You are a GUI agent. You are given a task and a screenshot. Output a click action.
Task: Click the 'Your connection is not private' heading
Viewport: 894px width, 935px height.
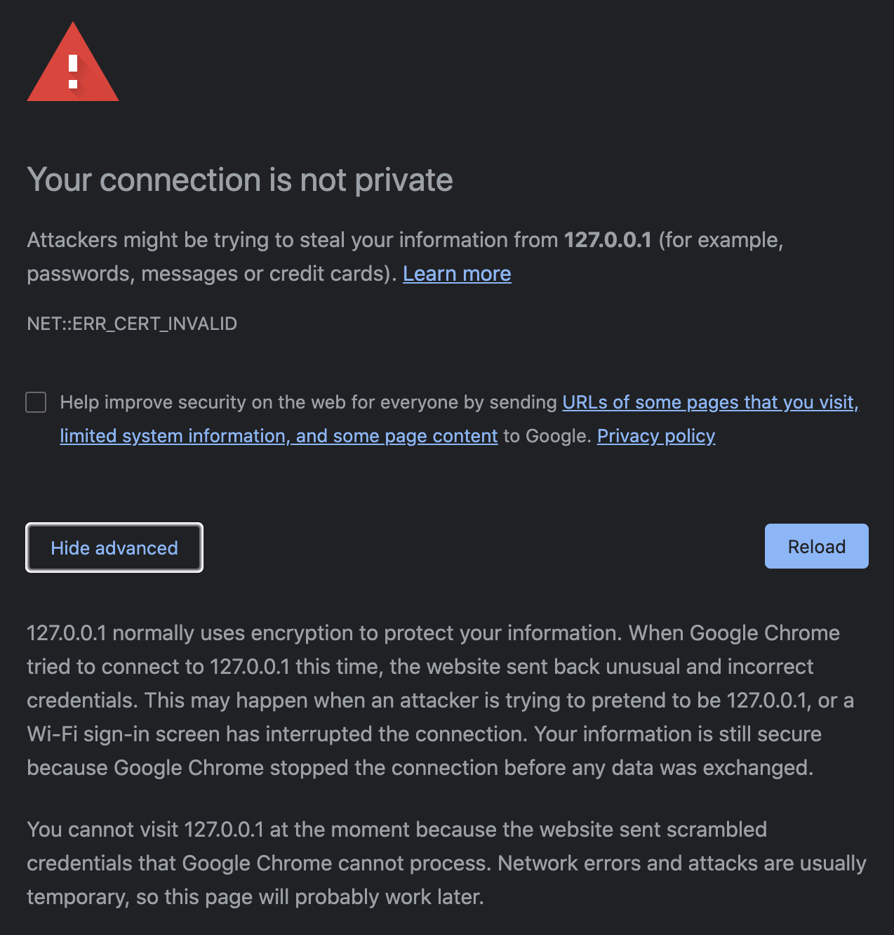[240, 180]
